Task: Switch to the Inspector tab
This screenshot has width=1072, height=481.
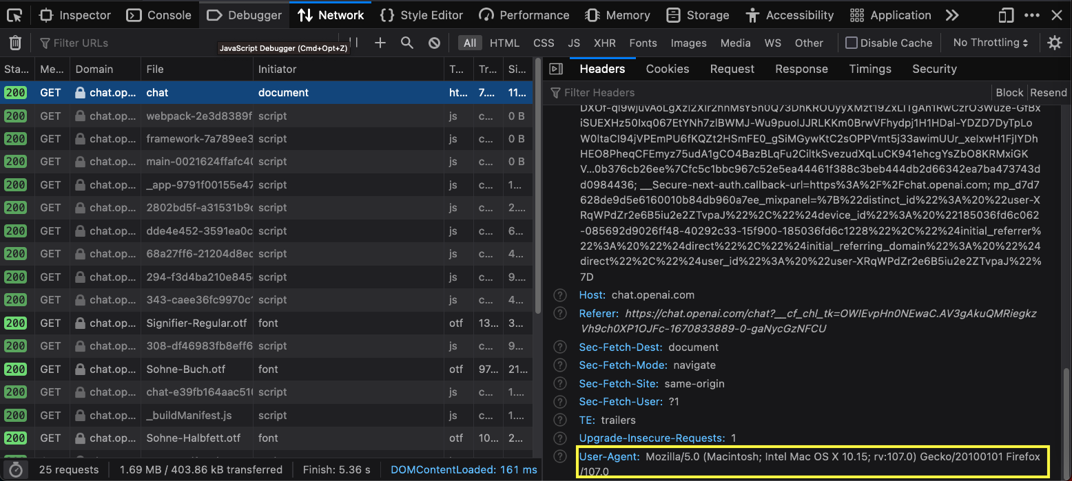Action: 75,14
